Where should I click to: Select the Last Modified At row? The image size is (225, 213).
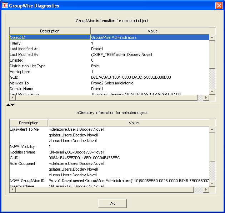[109, 49]
